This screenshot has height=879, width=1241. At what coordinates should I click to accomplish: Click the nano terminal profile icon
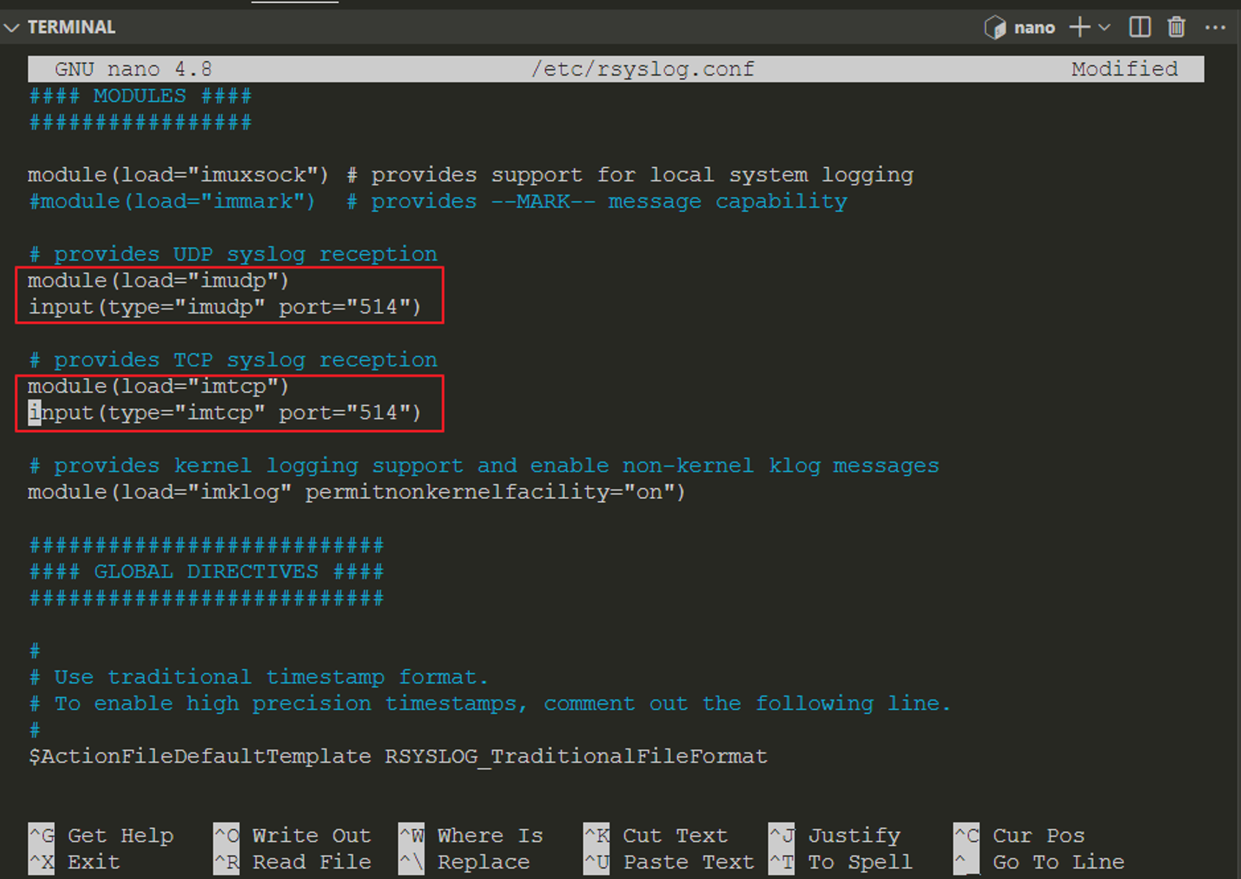tap(995, 28)
